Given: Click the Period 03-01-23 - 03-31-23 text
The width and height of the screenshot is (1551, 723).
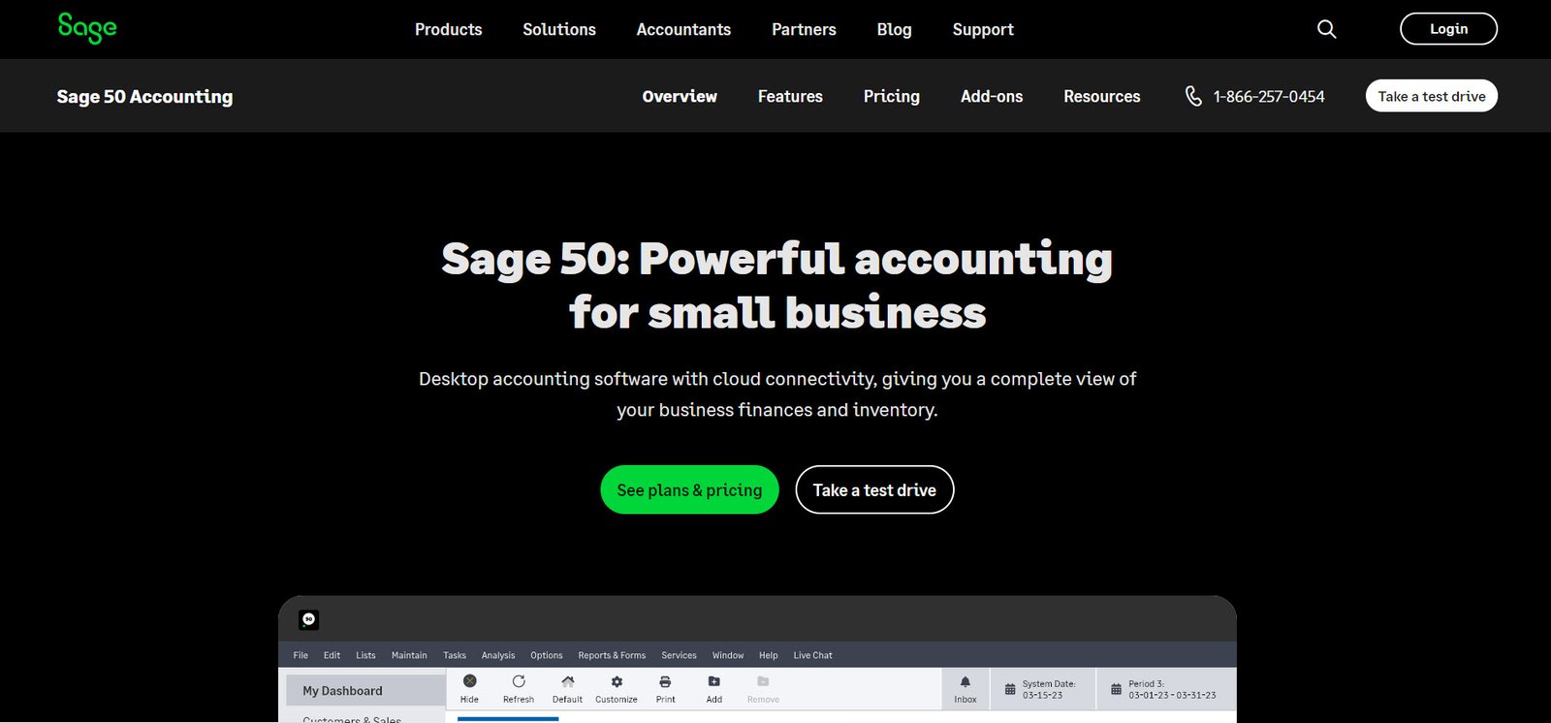Looking at the screenshot, I should tap(1172, 695).
